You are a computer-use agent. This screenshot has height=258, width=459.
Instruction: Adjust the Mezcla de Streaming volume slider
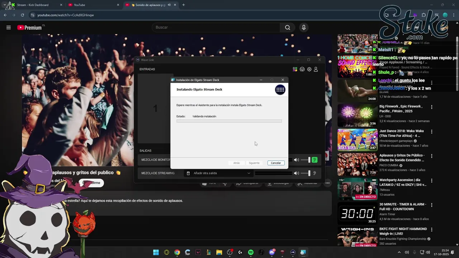tap(306, 173)
